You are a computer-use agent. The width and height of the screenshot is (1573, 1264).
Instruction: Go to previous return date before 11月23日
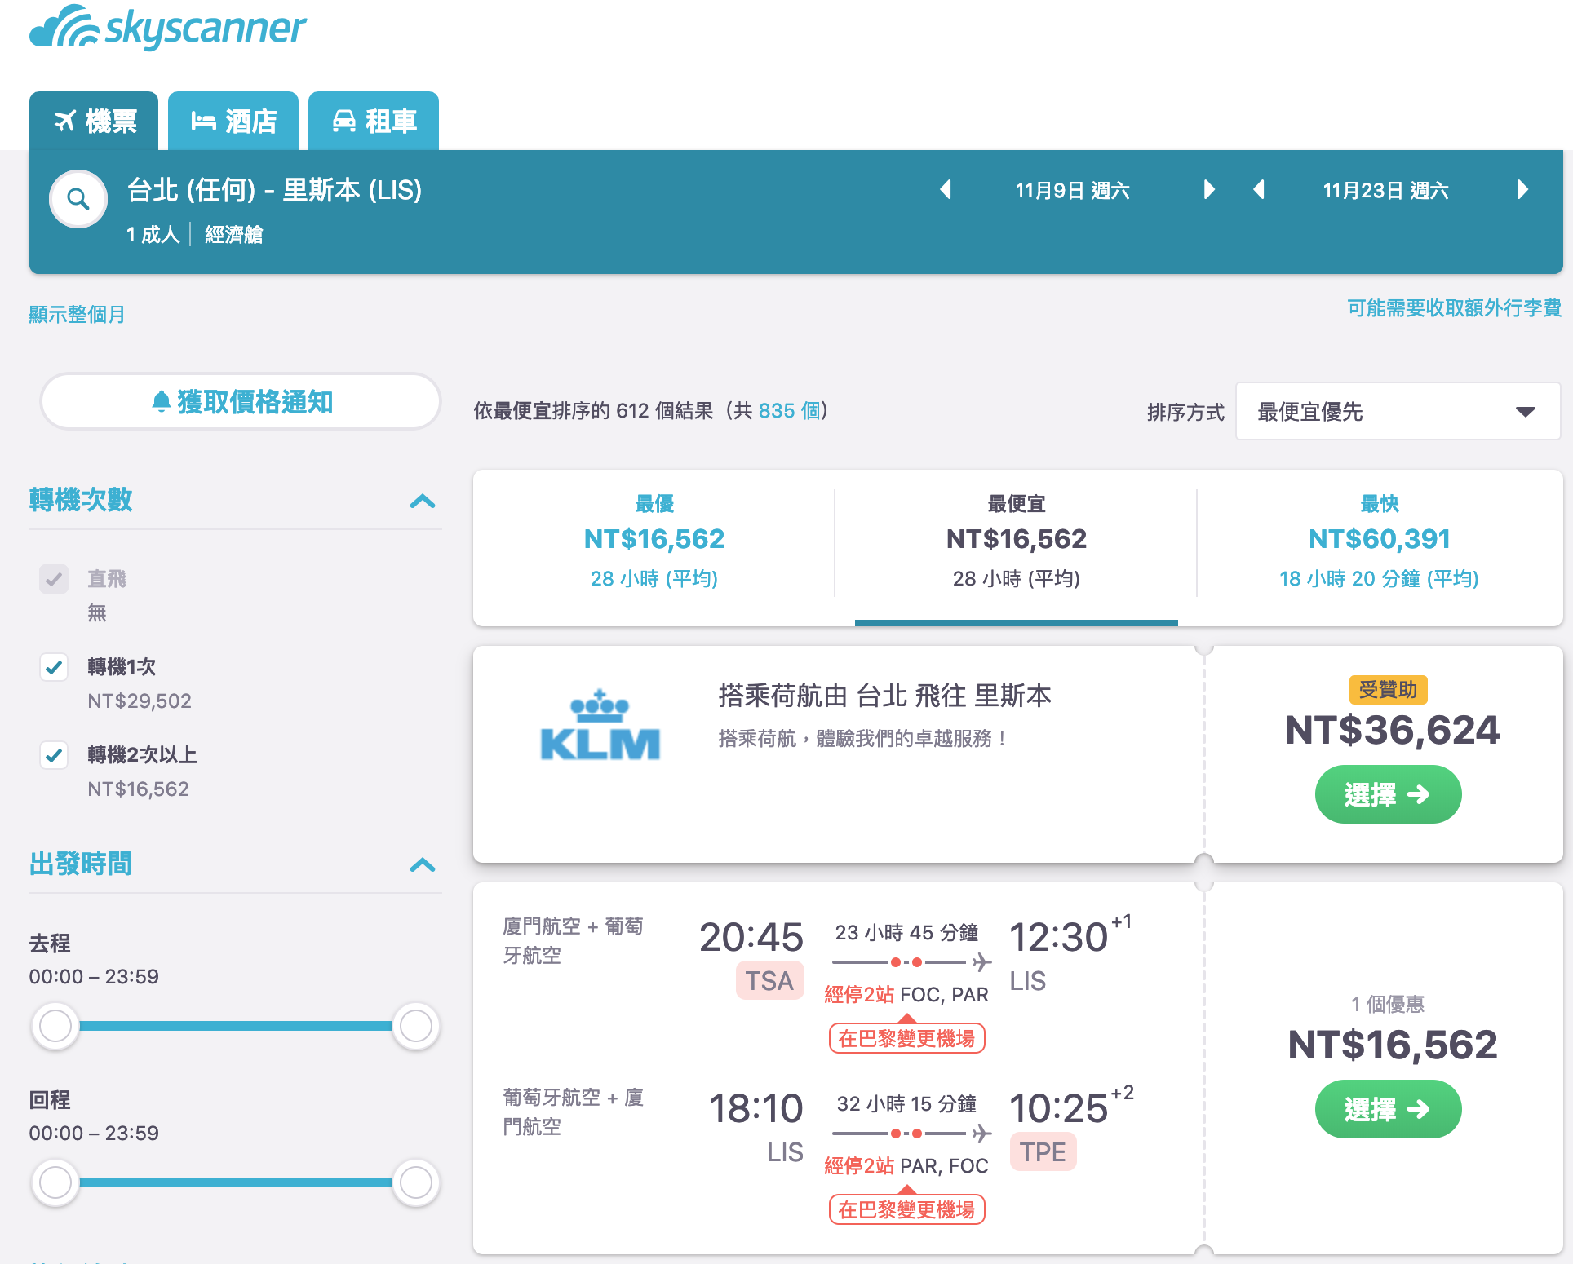1259,190
